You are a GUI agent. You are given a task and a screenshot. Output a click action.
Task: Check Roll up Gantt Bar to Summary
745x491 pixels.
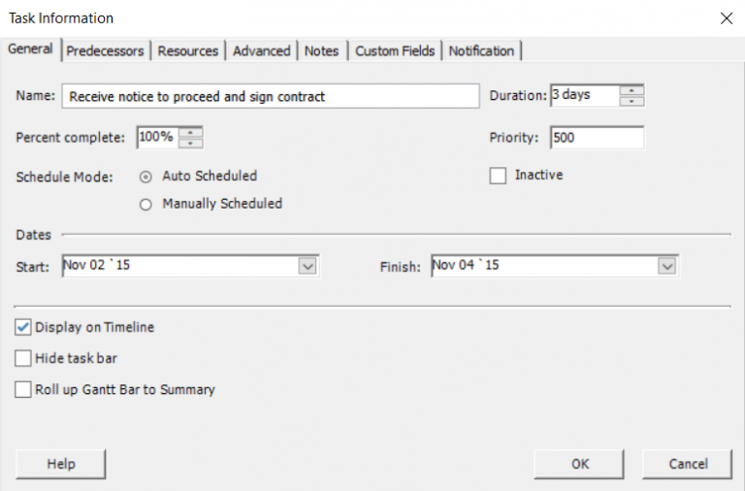coord(24,390)
